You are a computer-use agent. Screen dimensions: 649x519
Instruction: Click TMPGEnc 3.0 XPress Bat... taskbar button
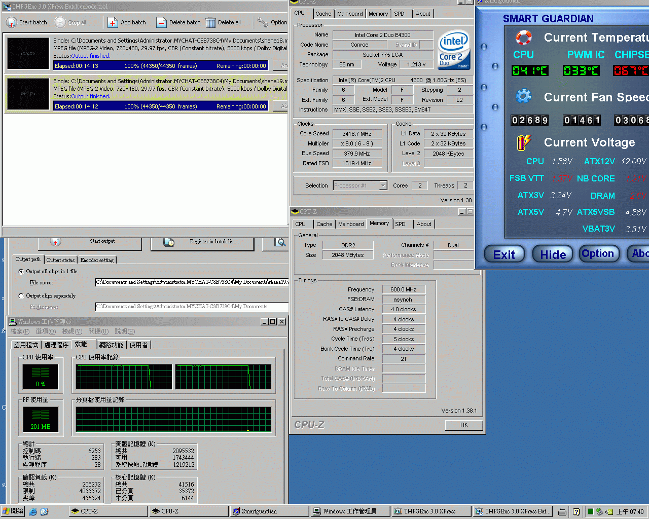512,511
